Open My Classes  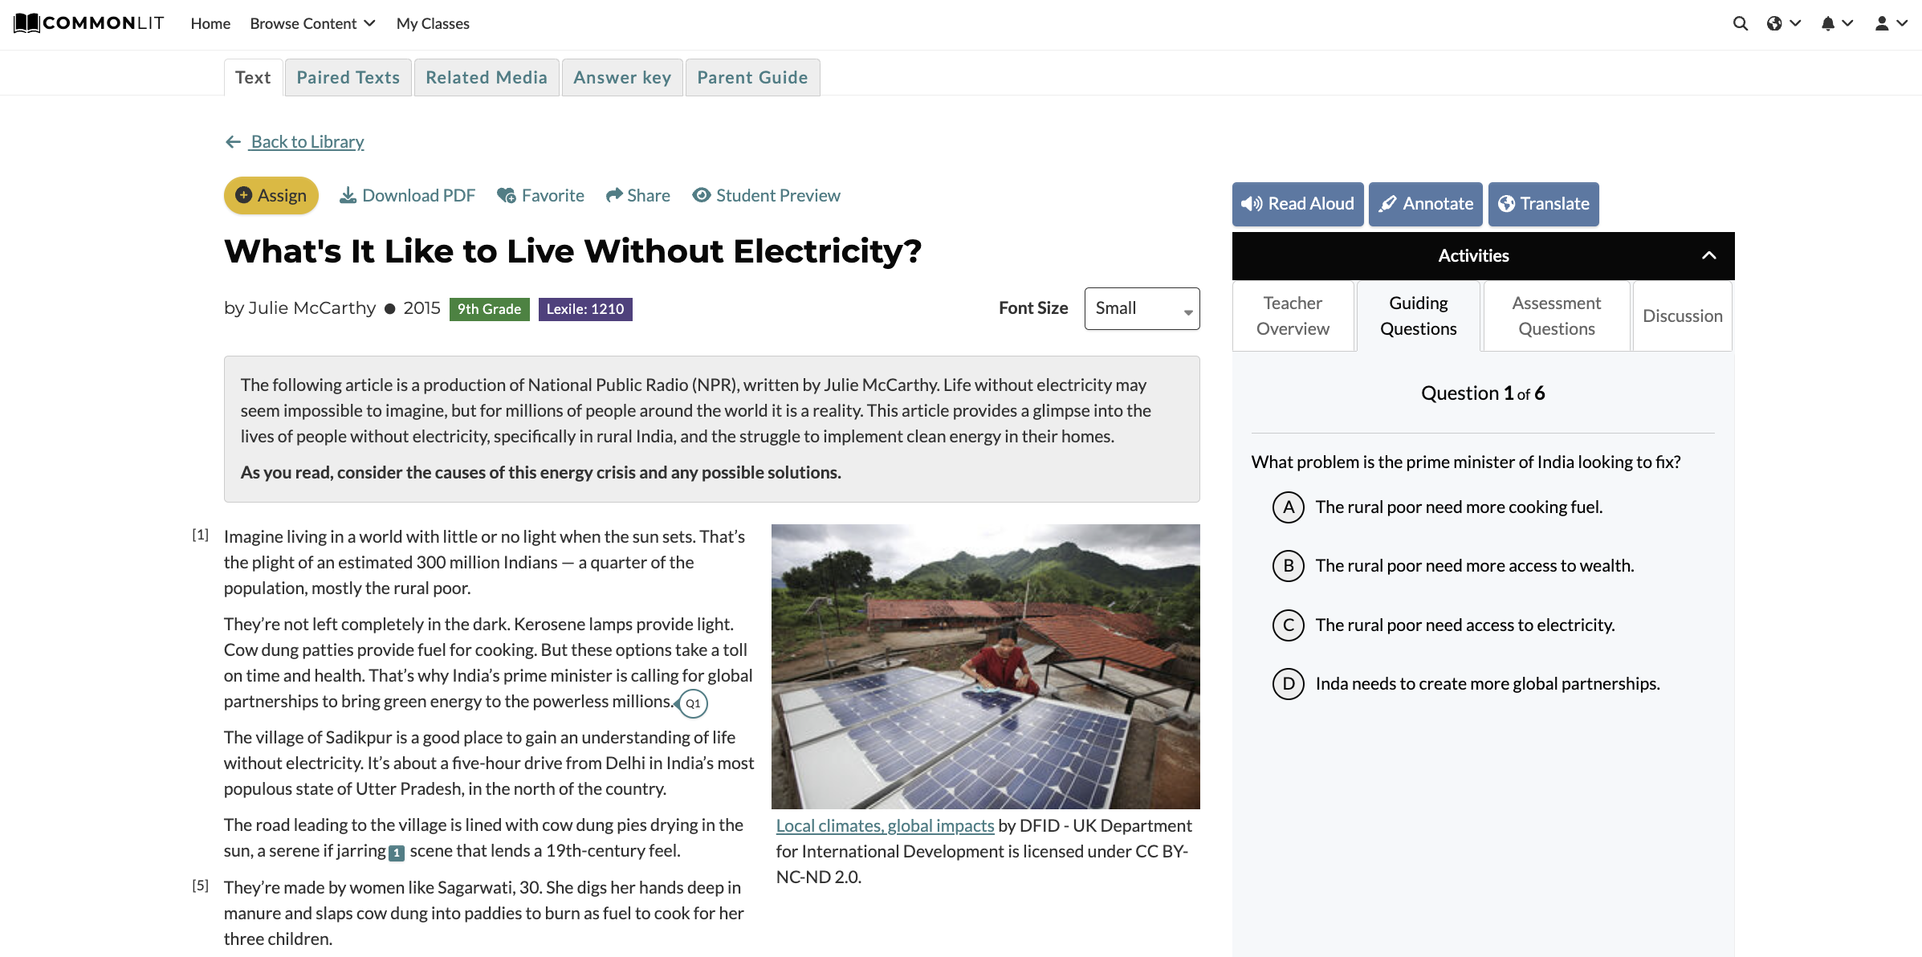tap(433, 23)
